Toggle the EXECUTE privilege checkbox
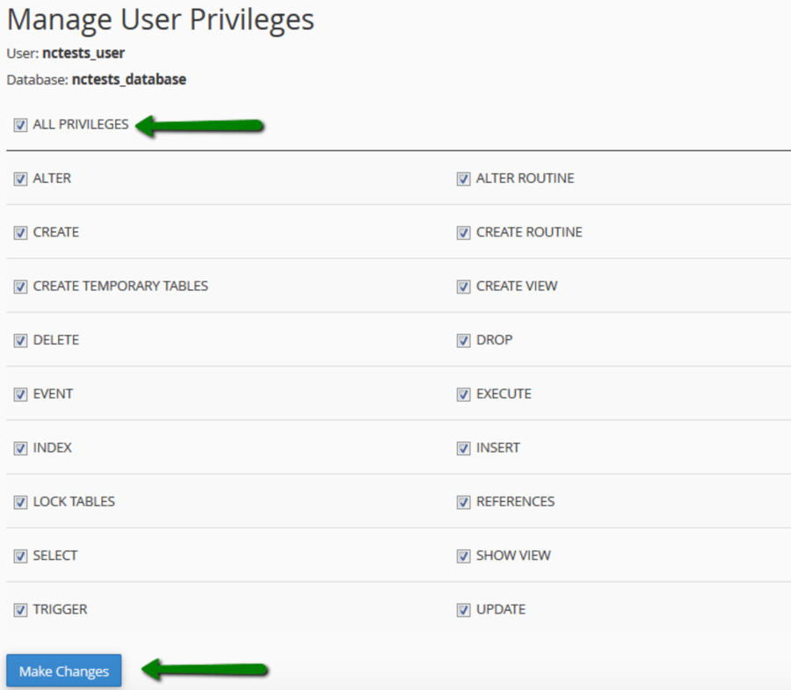Image resolution: width=791 pixels, height=690 pixels. [x=463, y=395]
